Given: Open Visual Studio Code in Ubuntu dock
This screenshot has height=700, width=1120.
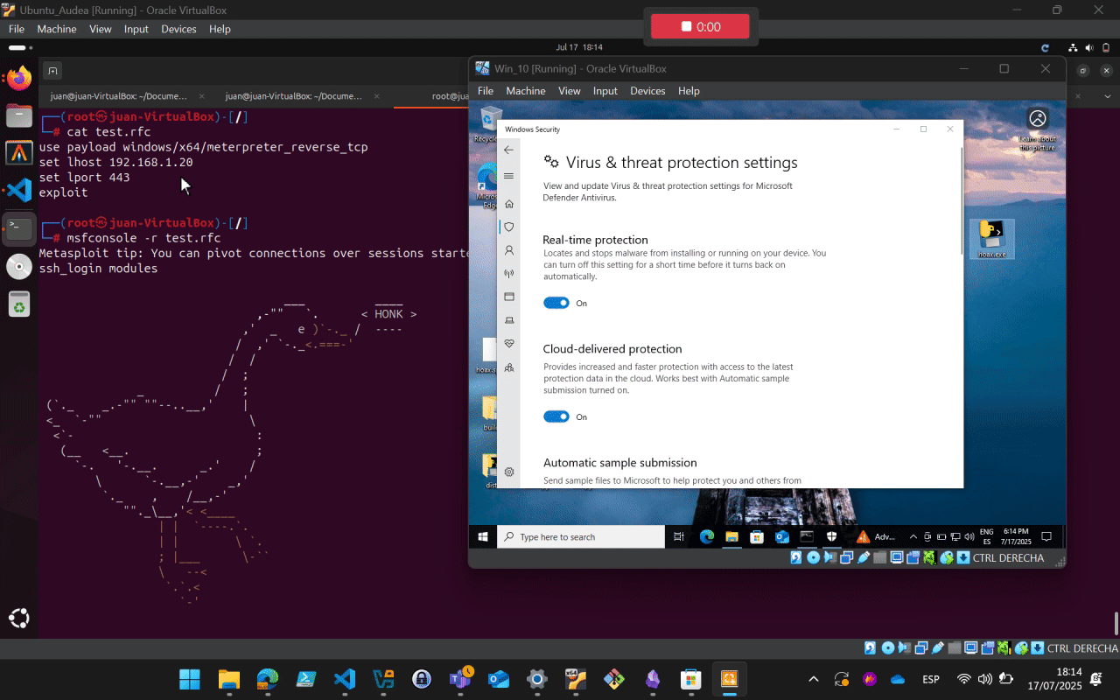Looking at the screenshot, I should pos(19,190).
